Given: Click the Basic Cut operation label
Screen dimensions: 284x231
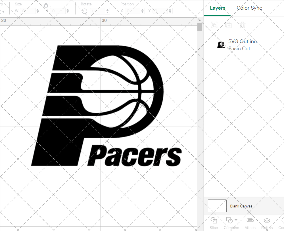Looking at the screenshot, I should click(x=239, y=49).
